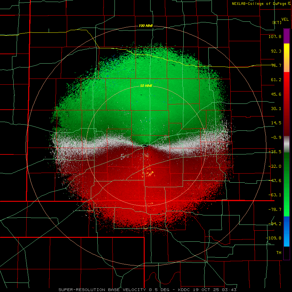This screenshot has width=292, height=292.
Task: Click the VEL legend title
Action: (285, 19)
